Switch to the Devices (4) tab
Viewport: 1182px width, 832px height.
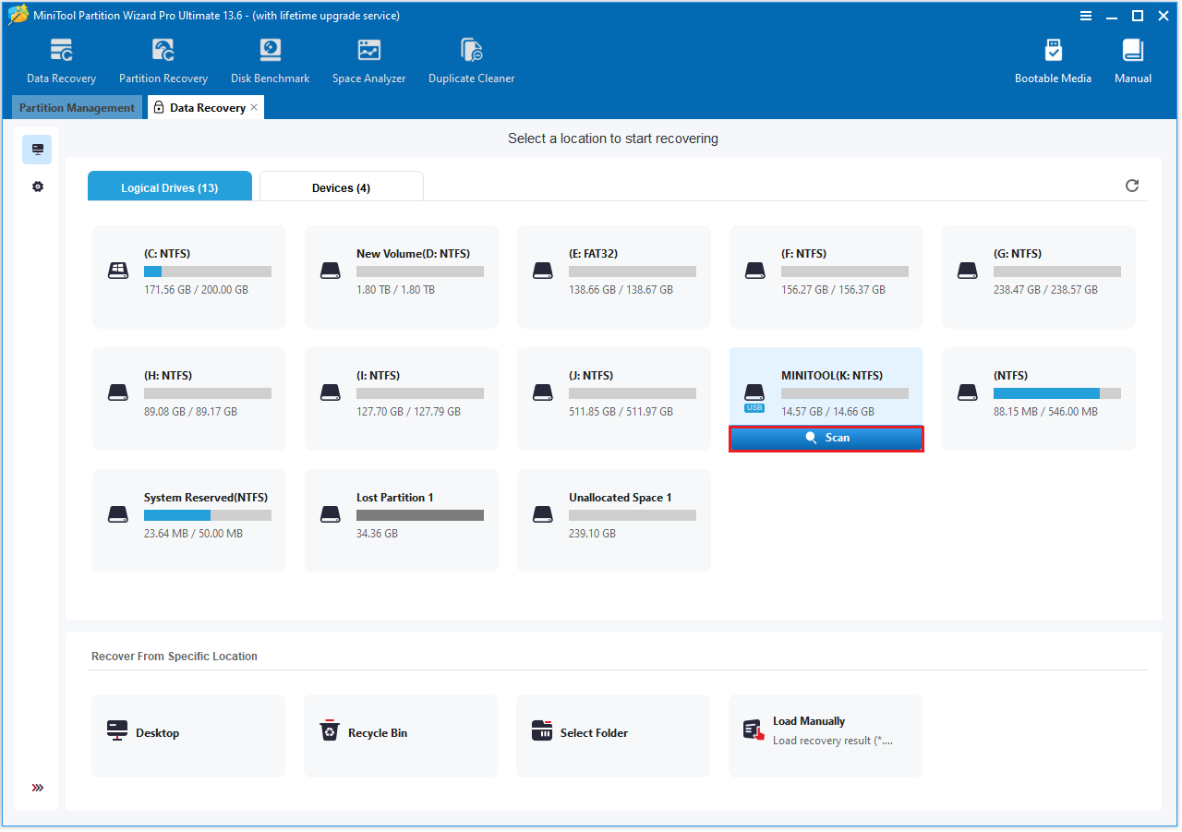(x=341, y=187)
